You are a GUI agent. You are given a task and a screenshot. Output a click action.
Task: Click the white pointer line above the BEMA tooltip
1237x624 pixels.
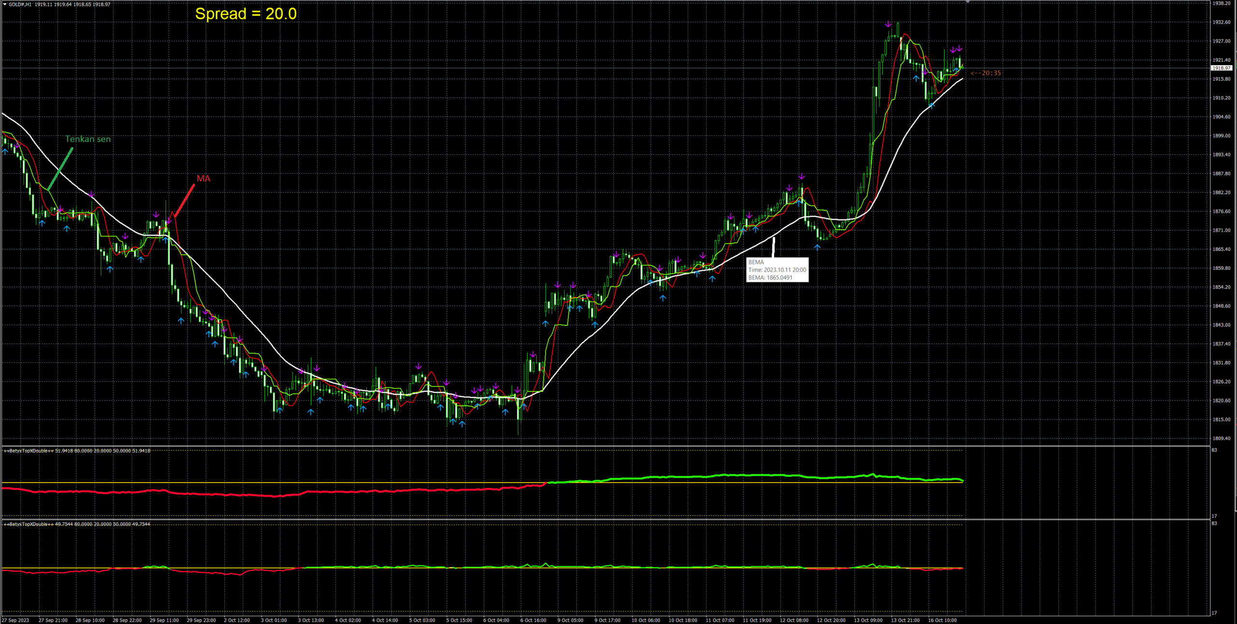coord(774,247)
